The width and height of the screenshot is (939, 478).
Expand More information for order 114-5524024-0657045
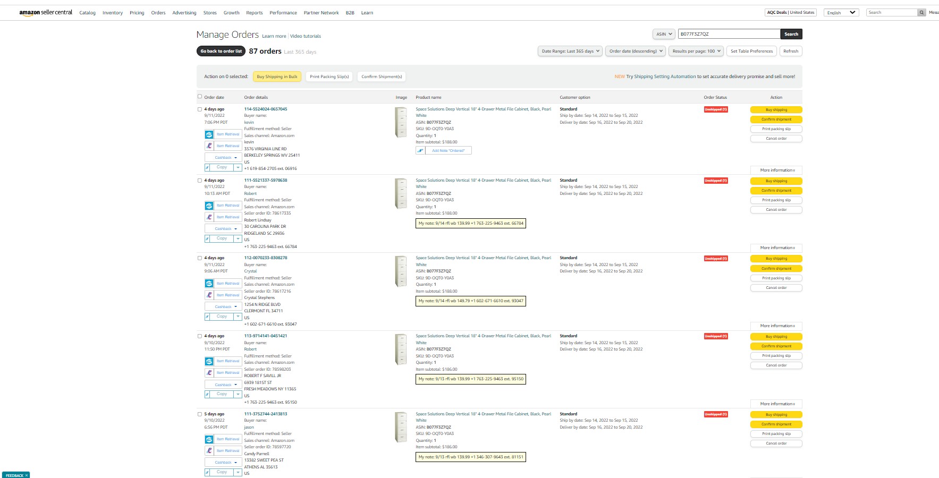coord(776,170)
